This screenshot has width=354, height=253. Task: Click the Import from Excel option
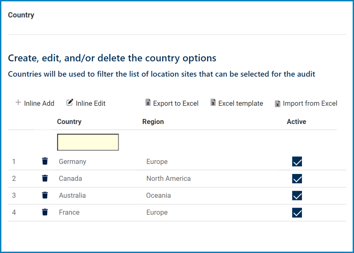pyautogui.click(x=310, y=103)
